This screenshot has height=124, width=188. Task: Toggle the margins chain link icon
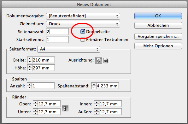pos(65,109)
